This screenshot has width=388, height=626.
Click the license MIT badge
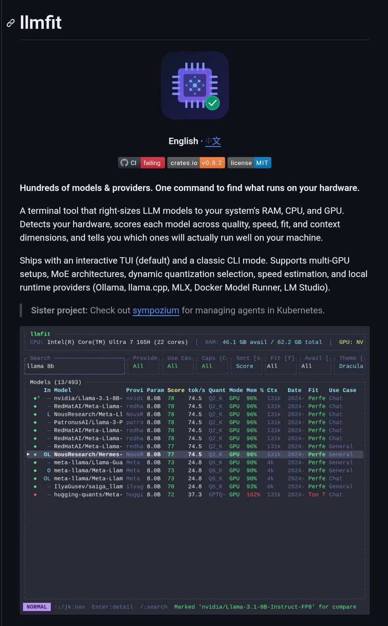coord(249,163)
